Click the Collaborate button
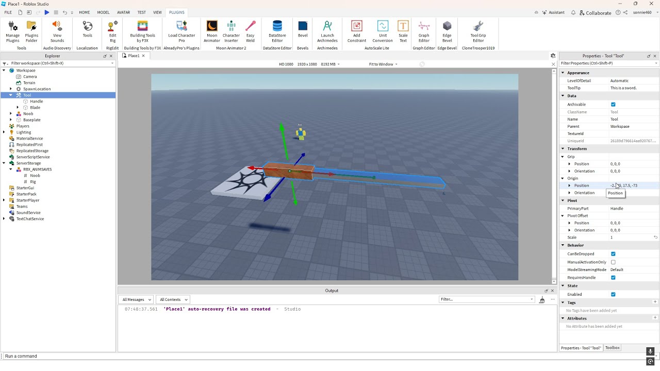The image size is (660, 371). [x=596, y=13]
